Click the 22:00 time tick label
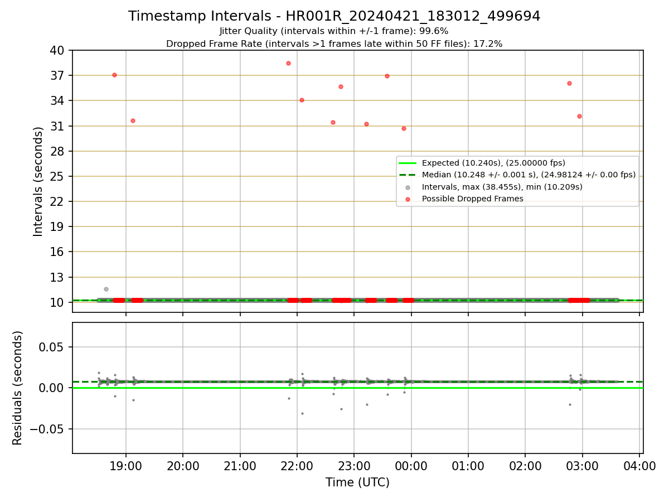Screen dimensions: 669x502 click(x=297, y=465)
